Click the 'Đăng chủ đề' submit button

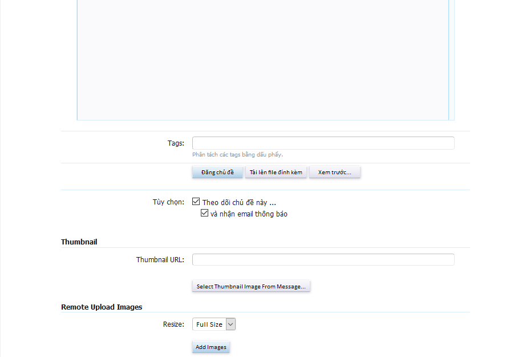click(217, 173)
